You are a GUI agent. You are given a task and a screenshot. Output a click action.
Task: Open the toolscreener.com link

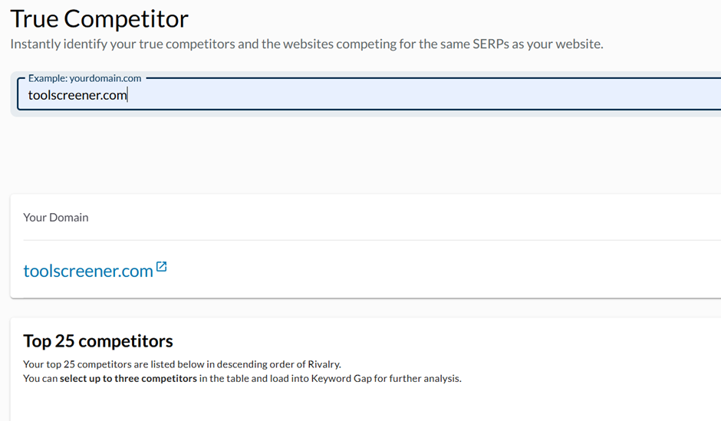tap(88, 271)
